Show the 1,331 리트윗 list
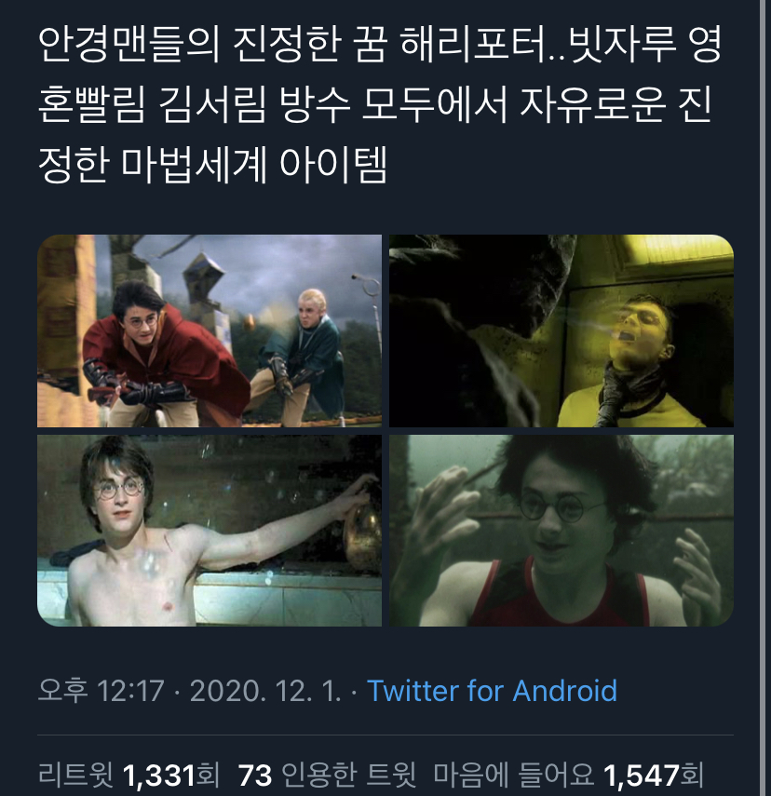This screenshot has height=796, width=771. 129,776
